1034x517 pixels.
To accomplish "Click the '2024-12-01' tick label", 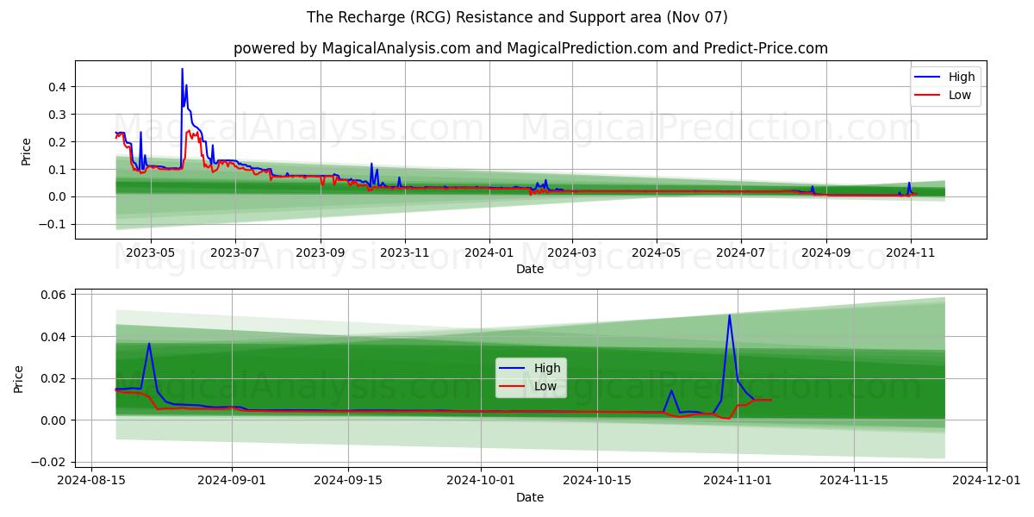I will (x=987, y=481).
